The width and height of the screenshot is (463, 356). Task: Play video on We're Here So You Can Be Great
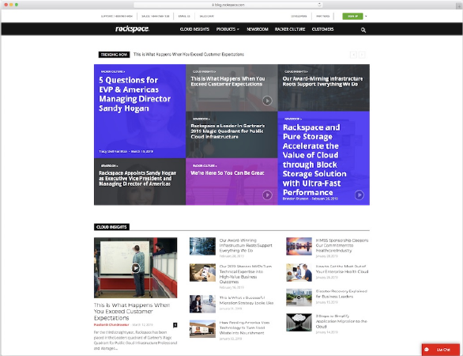point(267,195)
